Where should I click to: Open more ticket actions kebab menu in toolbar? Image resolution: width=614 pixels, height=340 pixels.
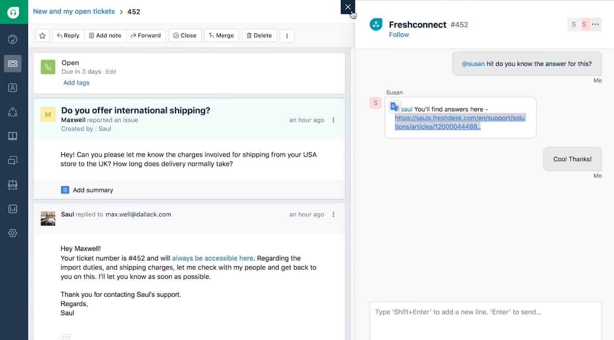(x=287, y=36)
